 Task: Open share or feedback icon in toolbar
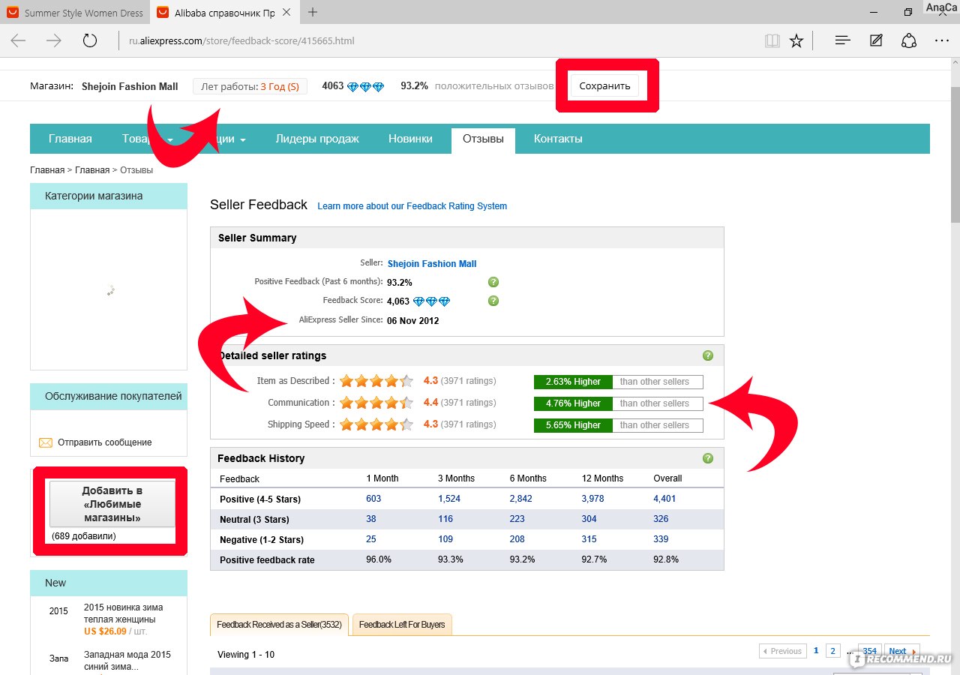909,40
